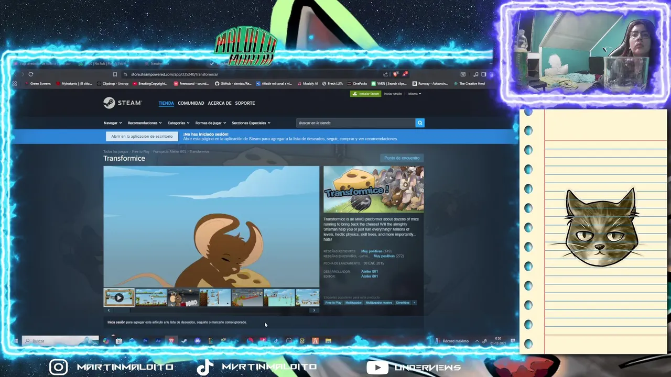The width and height of the screenshot is (671, 377).
Task: Expand the Secciones Especiales dropdown
Action: [x=251, y=123]
